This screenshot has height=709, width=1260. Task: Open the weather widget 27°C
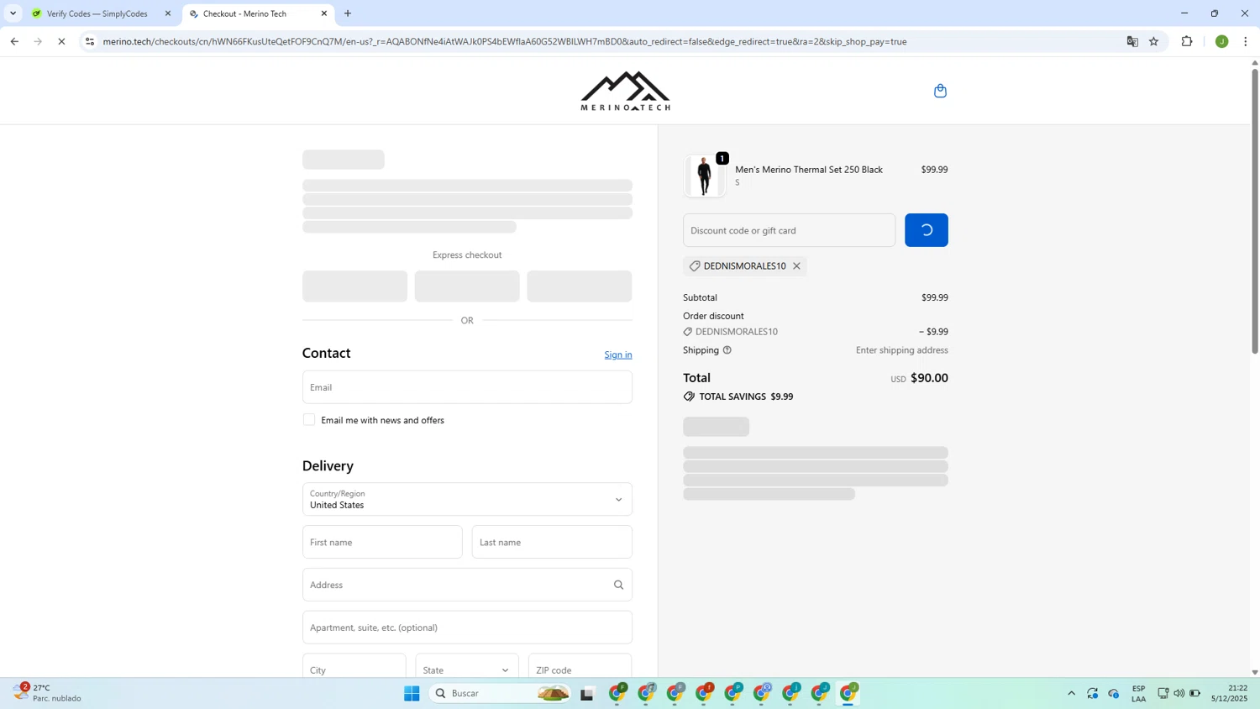(47, 693)
